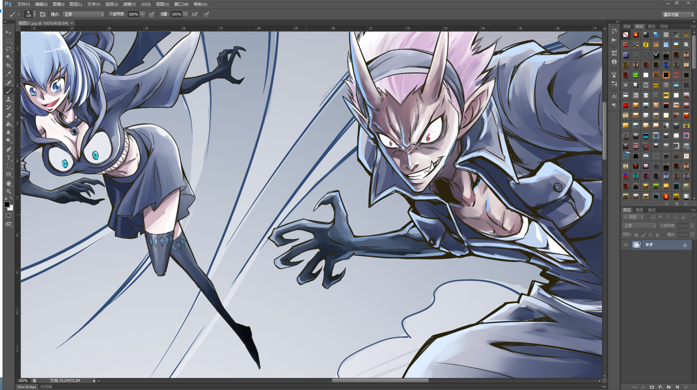Select the Eyedropper tool
Viewport: 697px width, 390px height.
pyautogui.click(x=8, y=73)
